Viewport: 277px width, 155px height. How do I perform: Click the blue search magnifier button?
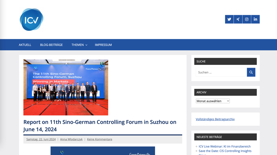[x=251, y=72]
